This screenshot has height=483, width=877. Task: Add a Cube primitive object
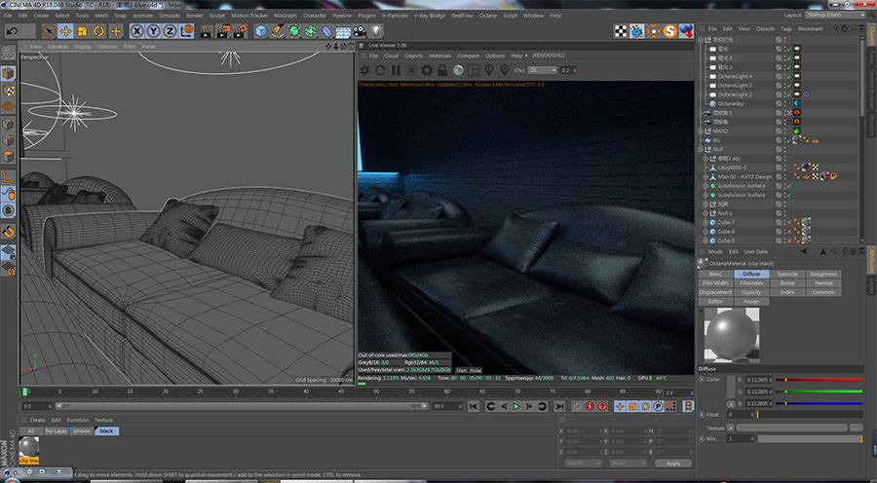point(261,31)
